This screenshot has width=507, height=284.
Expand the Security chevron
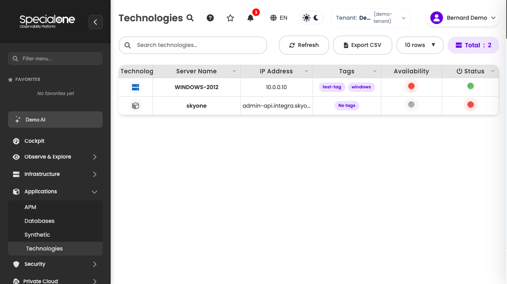tap(94, 264)
